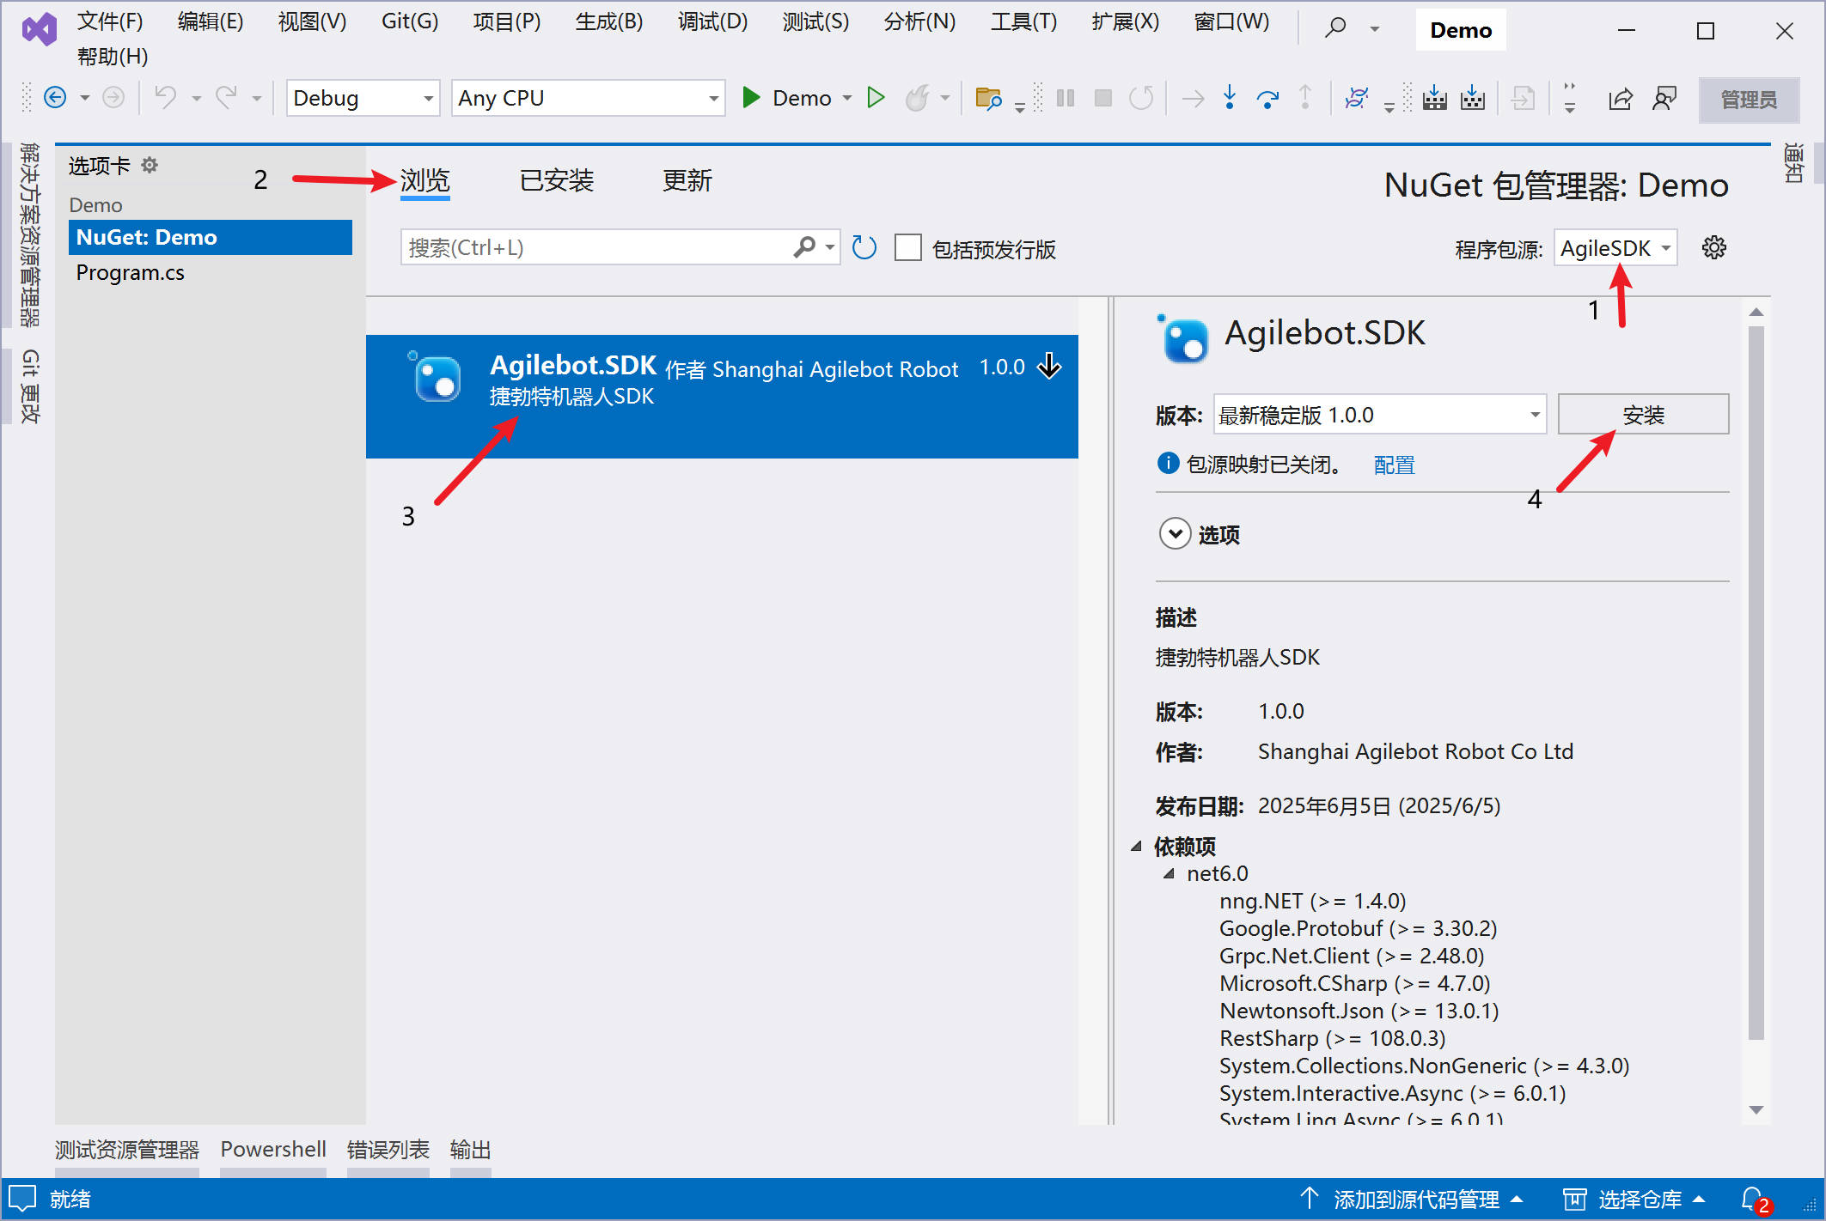Image resolution: width=1826 pixels, height=1221 pixels.
Task: Open search via magnifier icon in title bar
Action: [x=1335, y=28]
